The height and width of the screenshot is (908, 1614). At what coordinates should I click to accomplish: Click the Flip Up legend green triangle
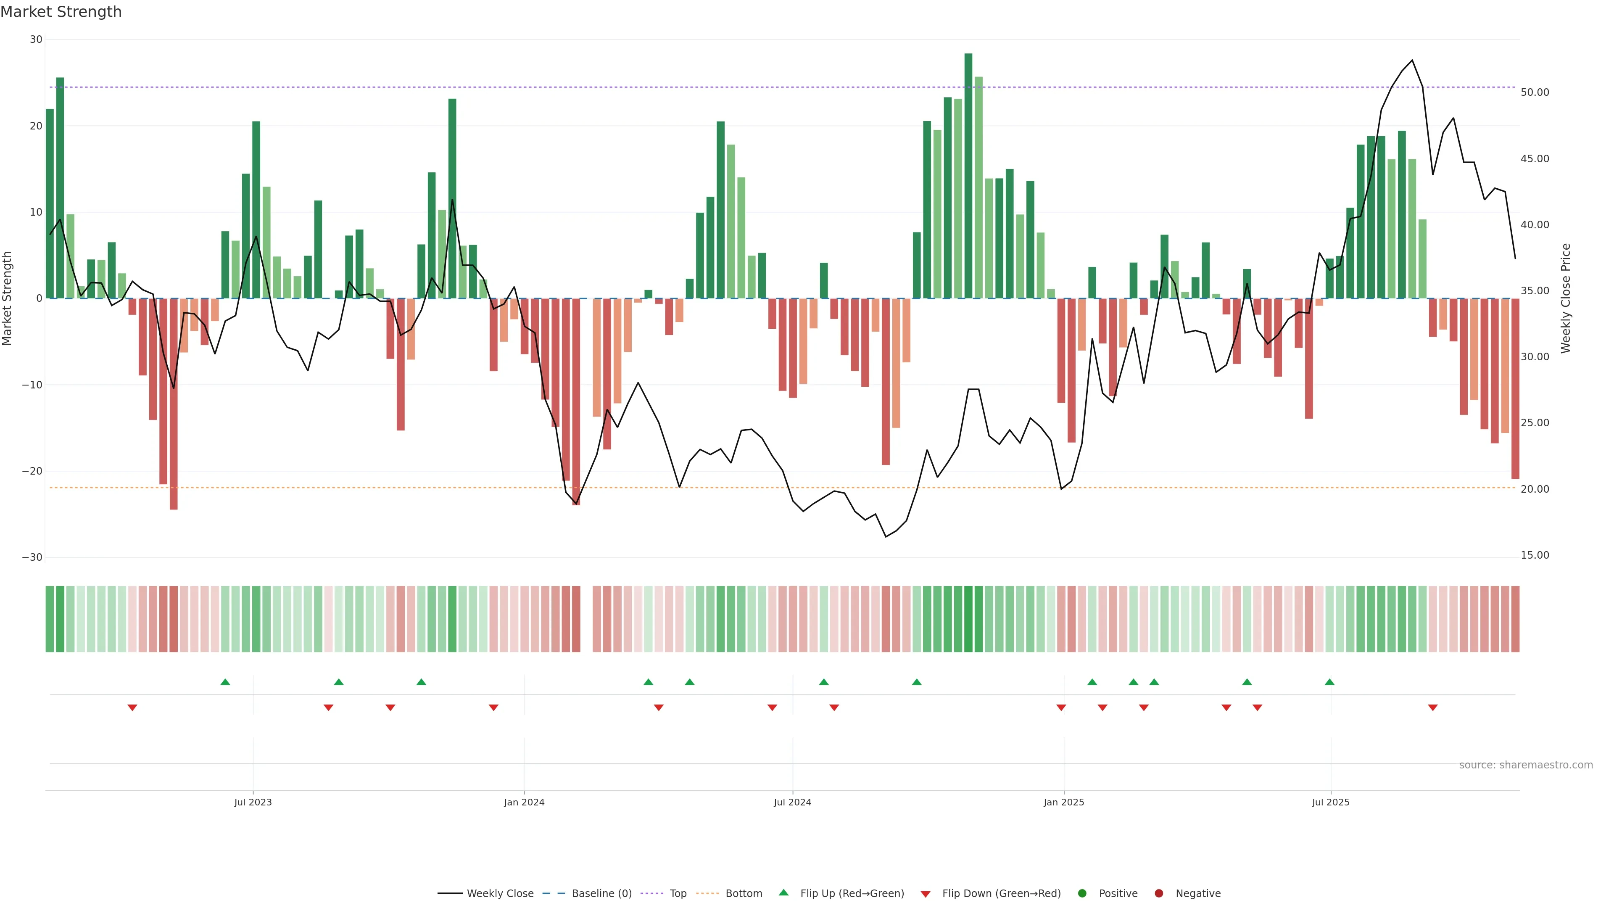pyautogui.click(x=783, y=892)
